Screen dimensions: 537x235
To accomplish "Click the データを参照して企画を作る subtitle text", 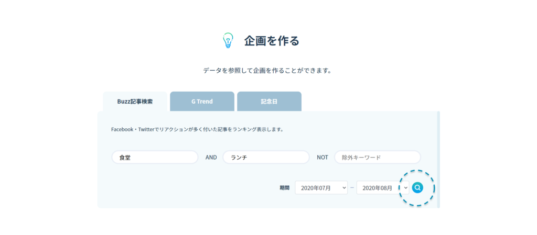I will [268, 70].
